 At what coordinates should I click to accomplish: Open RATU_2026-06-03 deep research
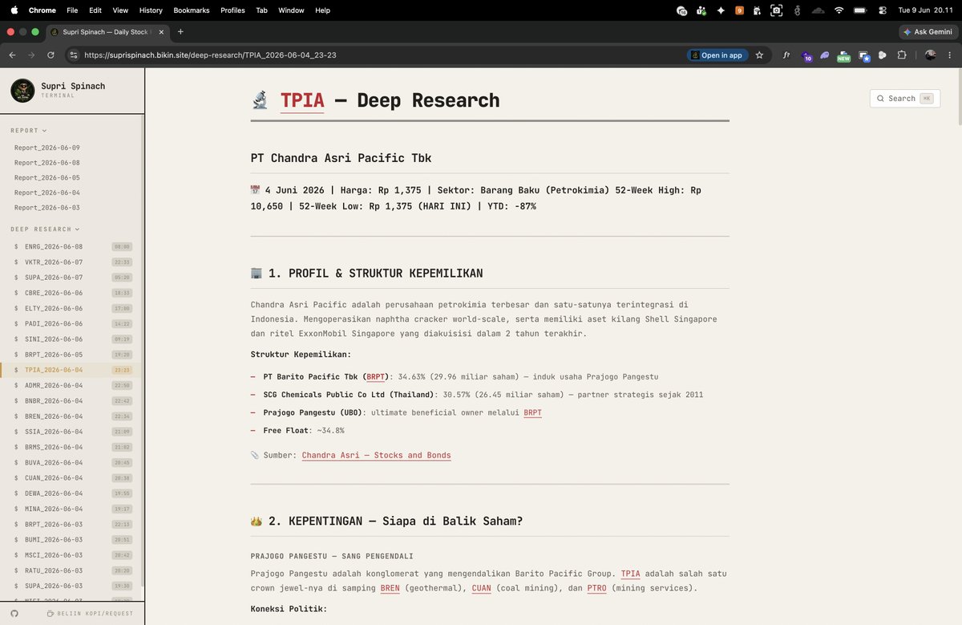72,570
